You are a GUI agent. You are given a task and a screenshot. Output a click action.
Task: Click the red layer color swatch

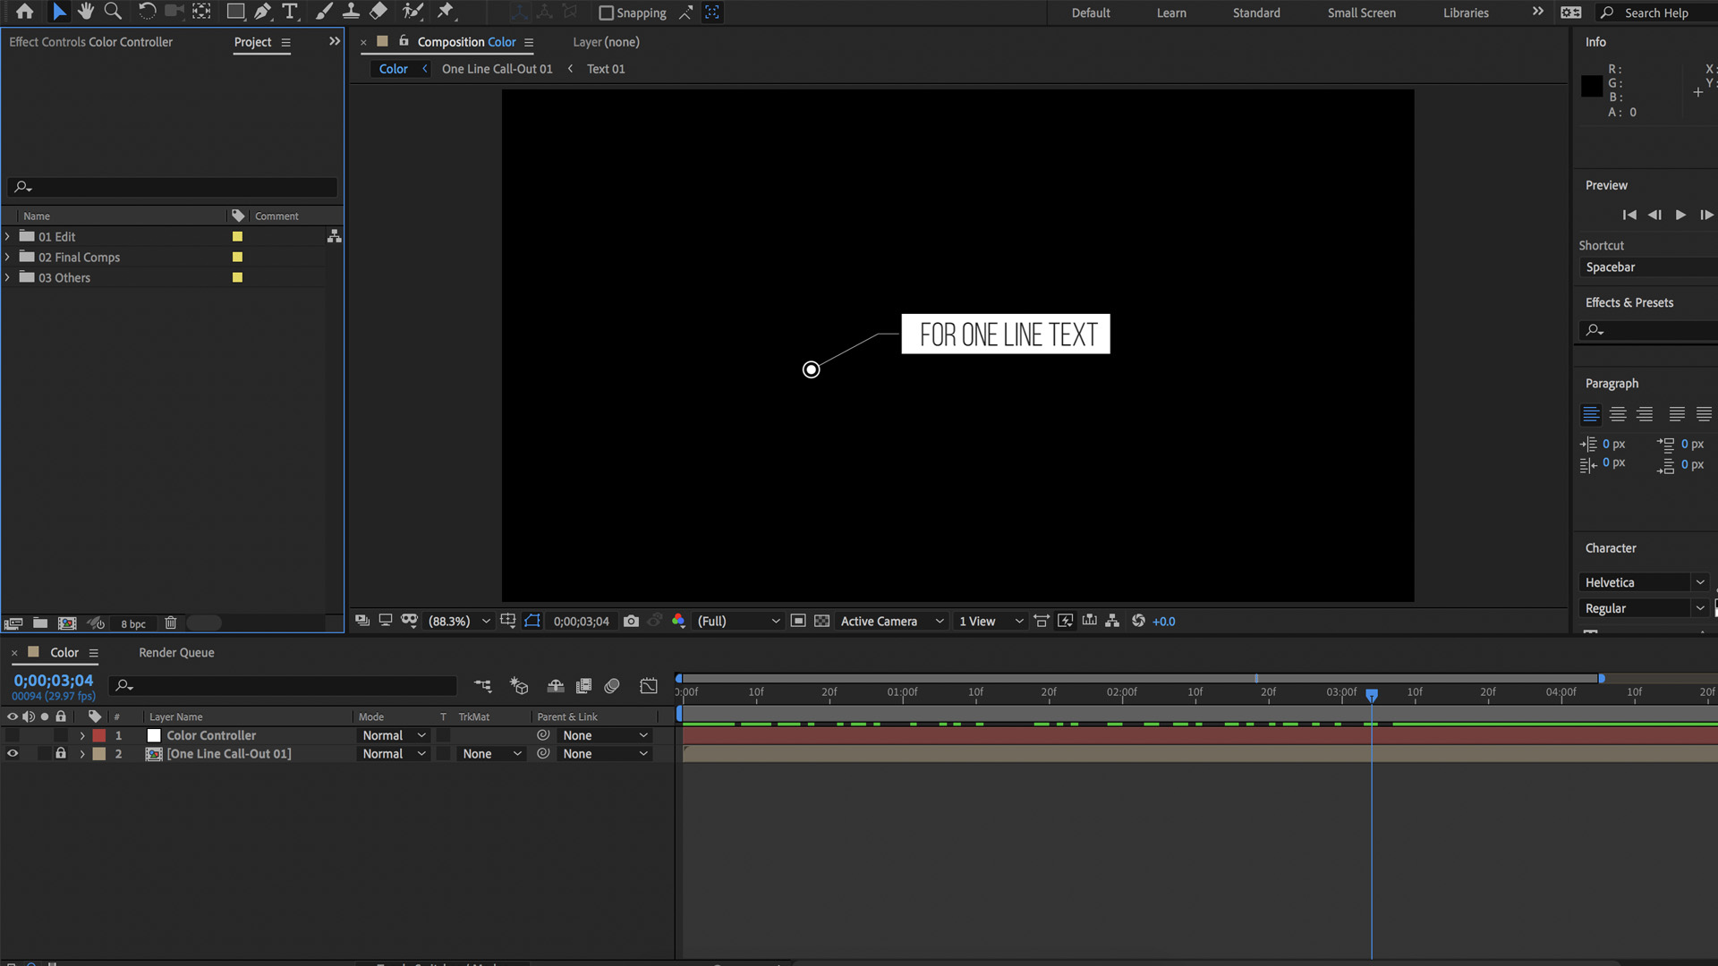pyautogui.click(x=99, y=734)
